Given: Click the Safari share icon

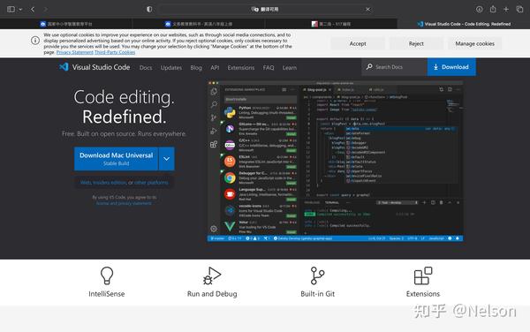Looking at the screenshot, I should [x=493, y=9].
